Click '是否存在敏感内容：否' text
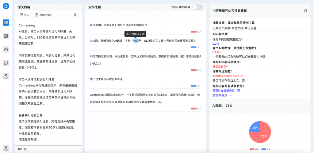This screenshot has width=314, height=153. pos(226,91)
